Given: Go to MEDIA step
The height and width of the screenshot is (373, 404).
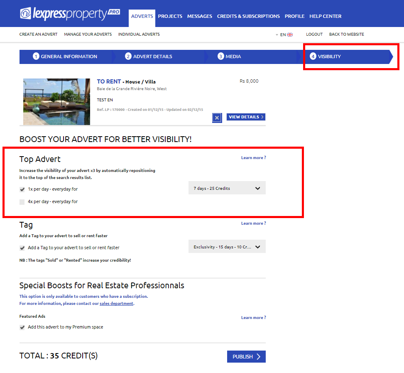Looking at the screenshot, I should (x=251, y=57).
